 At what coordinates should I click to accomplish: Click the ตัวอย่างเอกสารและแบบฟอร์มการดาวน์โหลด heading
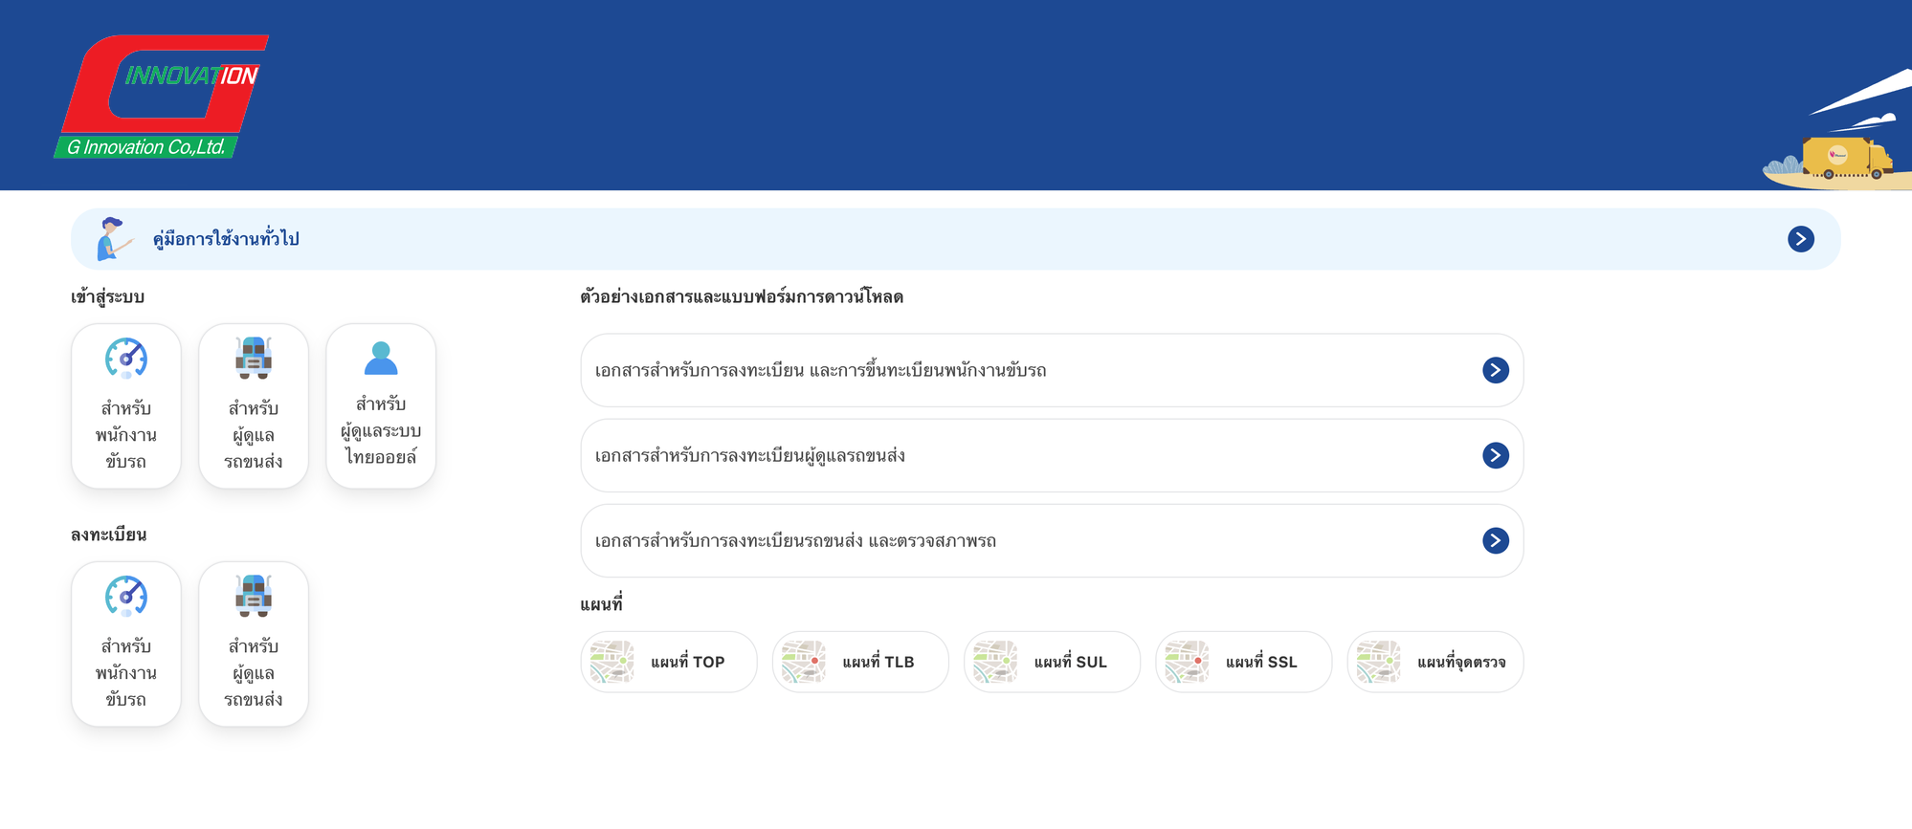click(x=742, y=297)
